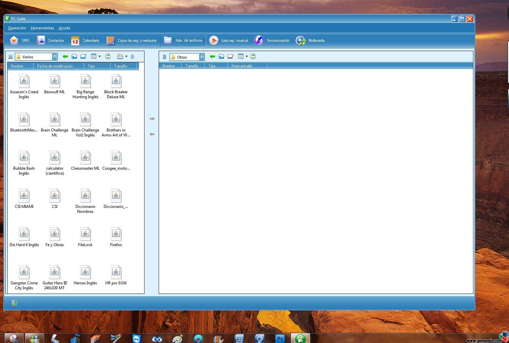Select the Gangstar Crime City Inglés file
The width and height of the screenshot is (509, 343).
click(24, 278)
